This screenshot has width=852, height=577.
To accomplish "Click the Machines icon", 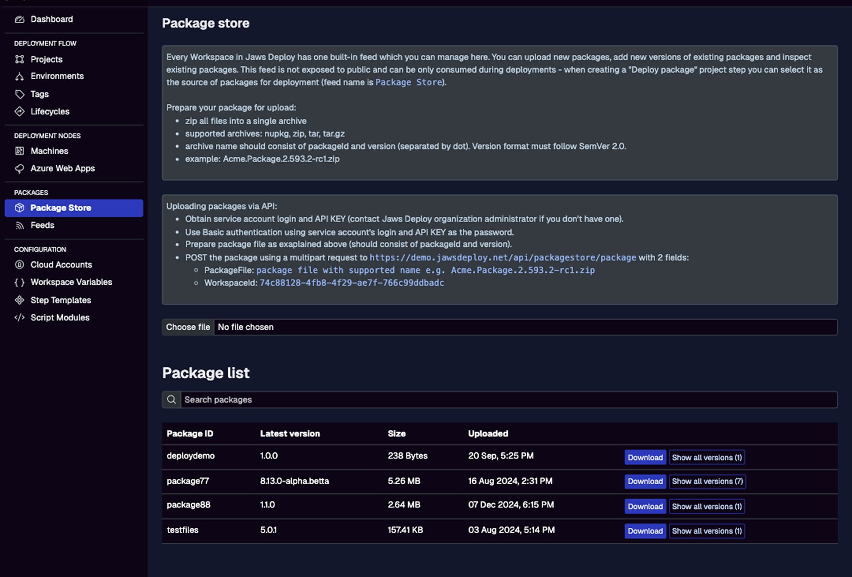I will point(19,151).
